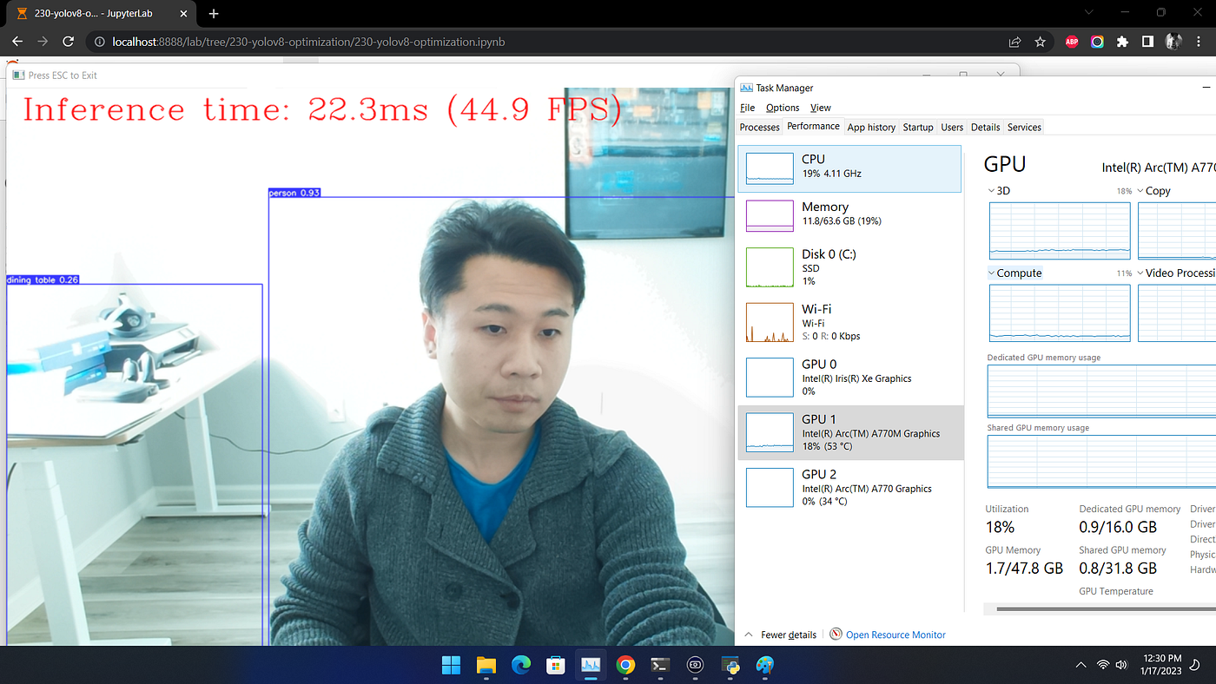The height and width of the screenshot is (684, 1216).
Task: Open the Chrome icon on taskbar
Action: point(625,666)
